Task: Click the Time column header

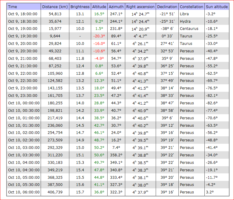Action: click(x=24, y=7)
